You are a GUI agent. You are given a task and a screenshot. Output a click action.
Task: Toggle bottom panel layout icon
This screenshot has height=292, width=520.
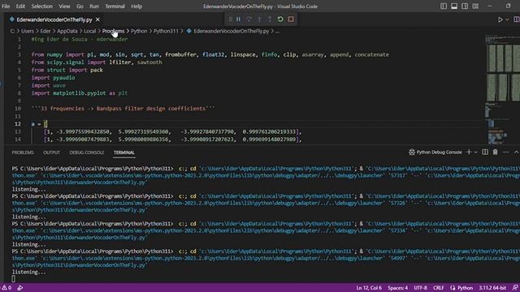coord(454,6)
